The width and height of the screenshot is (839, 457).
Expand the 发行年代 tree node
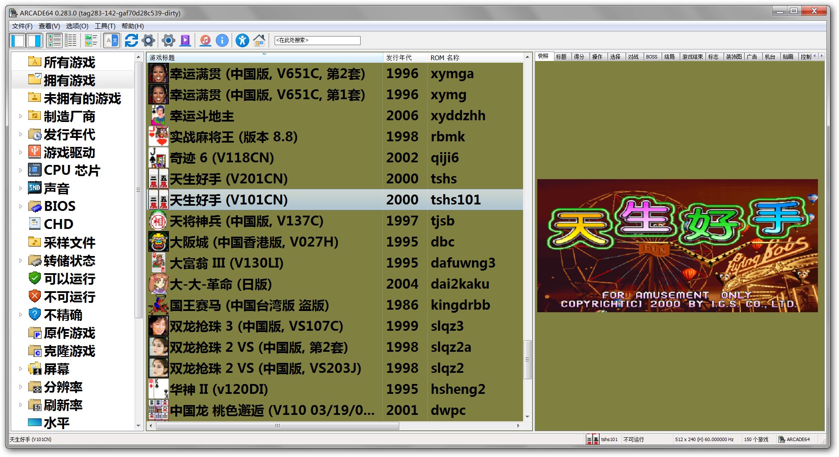tap(20, 134)
